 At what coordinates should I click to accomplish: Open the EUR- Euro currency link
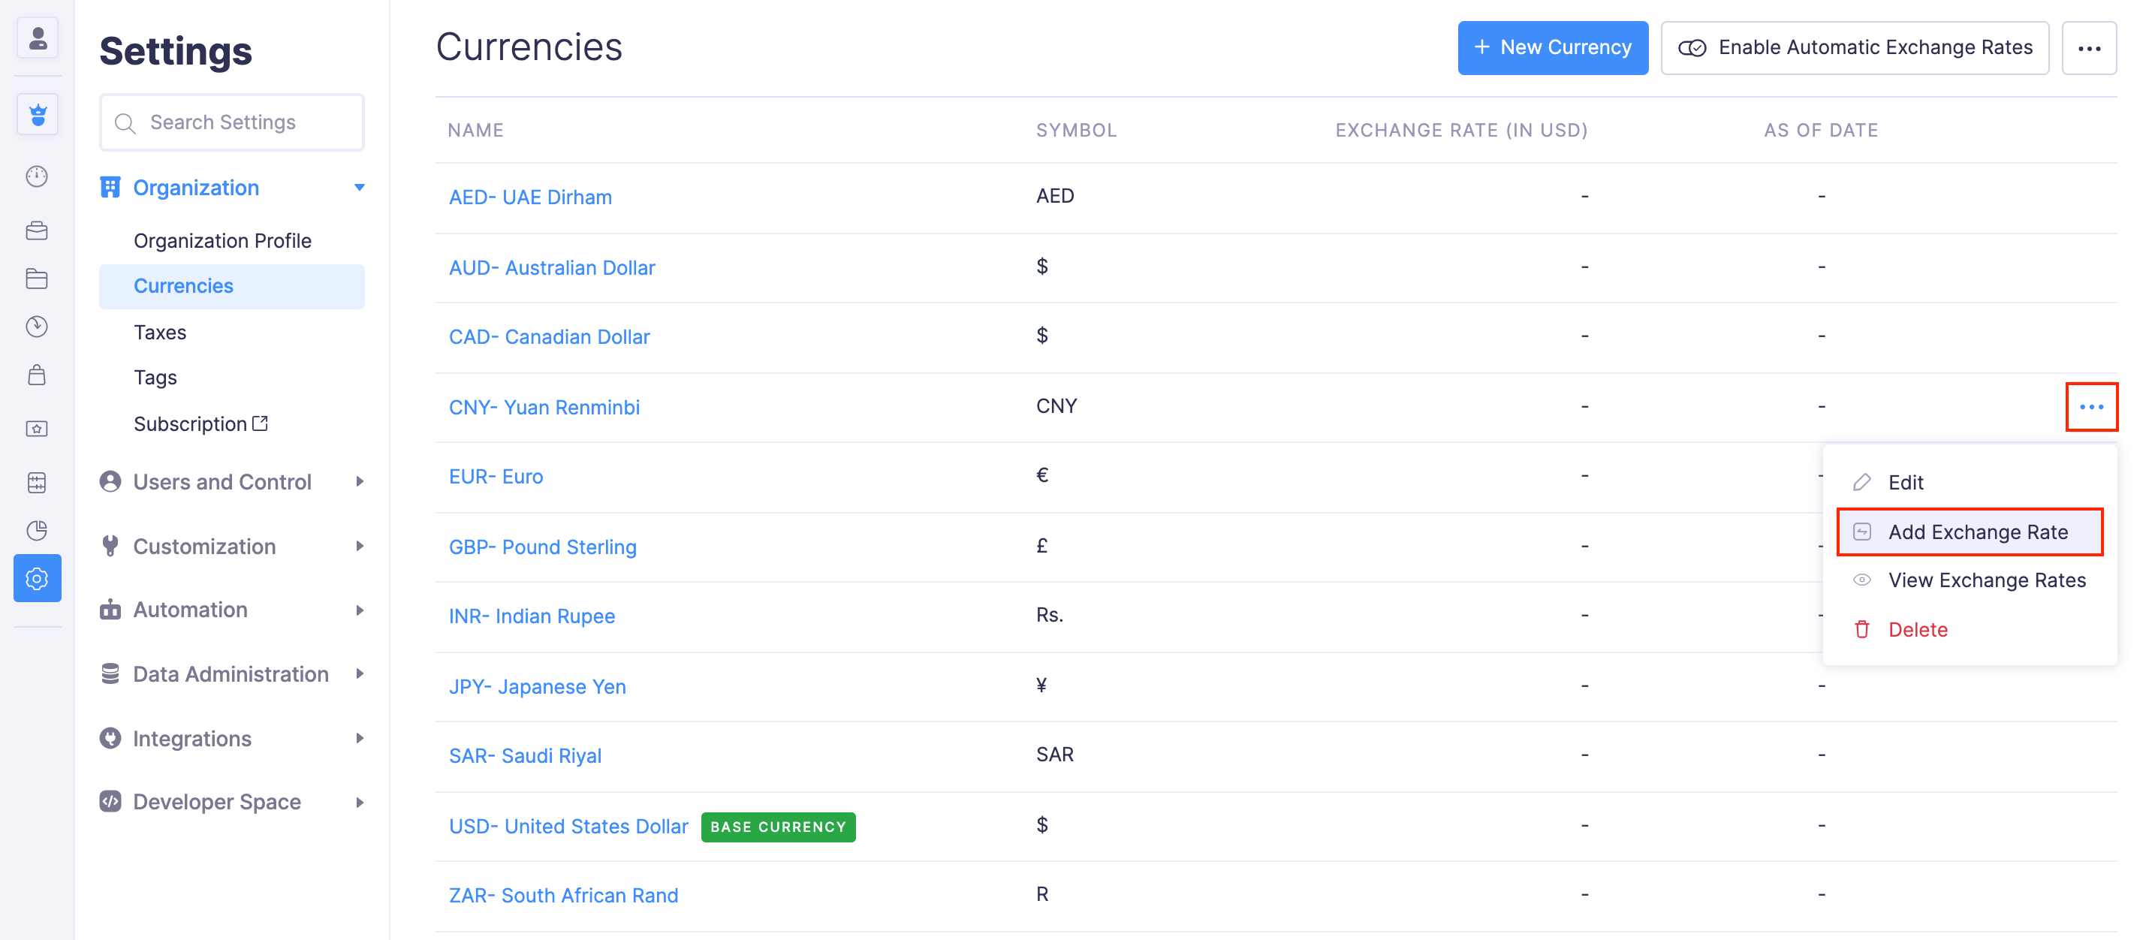[x=496, y=476]
